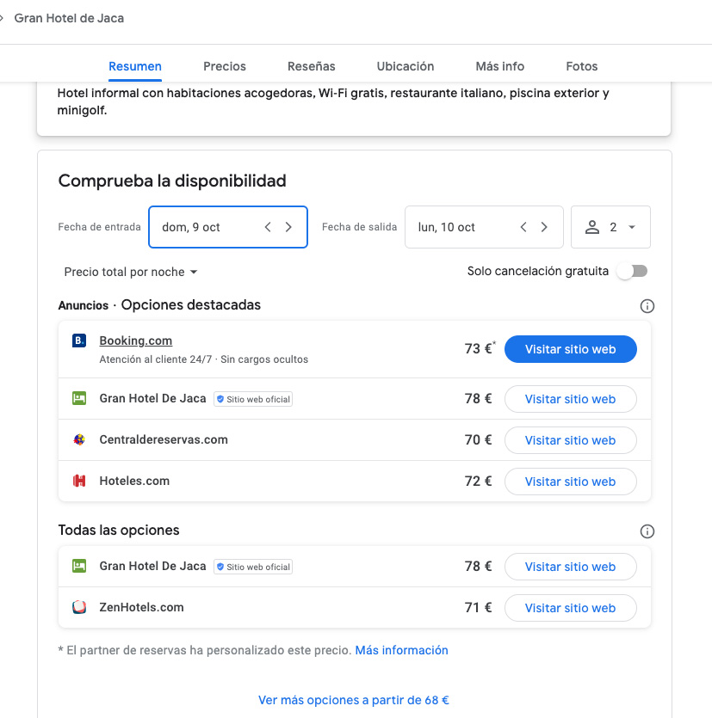Open the Ubicación tab
712x718 pixels.
[406, 66]
